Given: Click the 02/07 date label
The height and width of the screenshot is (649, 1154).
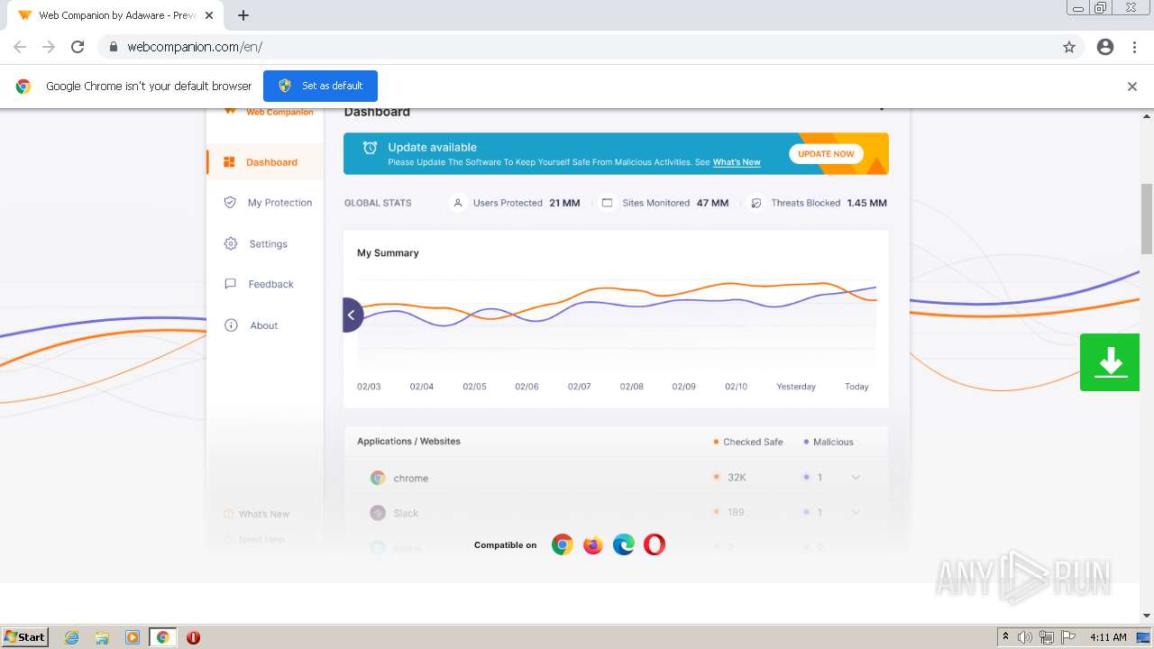Looking at the screenshot, I should 579,387.
